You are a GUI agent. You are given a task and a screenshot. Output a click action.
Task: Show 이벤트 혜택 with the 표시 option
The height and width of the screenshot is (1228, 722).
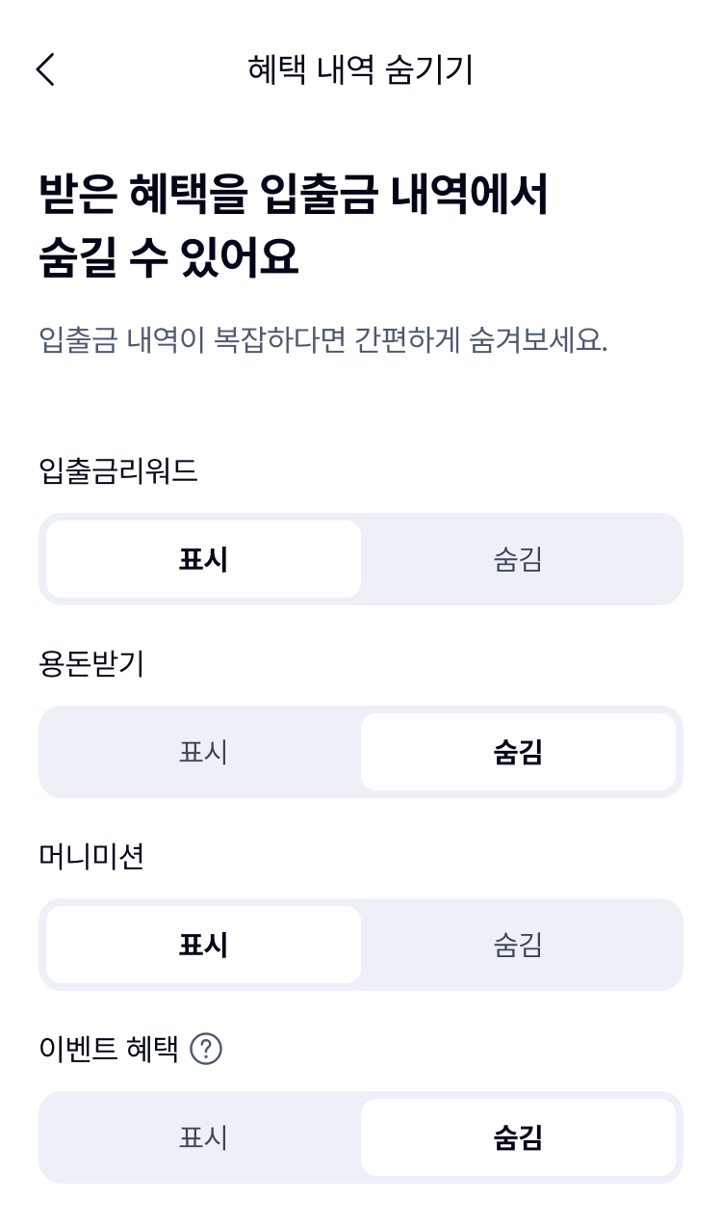point(203,1137)
